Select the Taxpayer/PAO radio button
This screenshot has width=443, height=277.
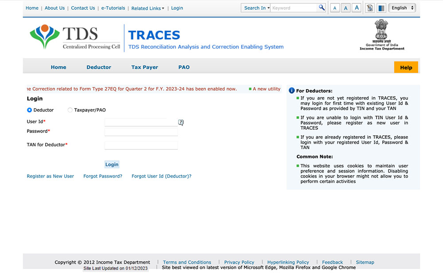(70, 110)
